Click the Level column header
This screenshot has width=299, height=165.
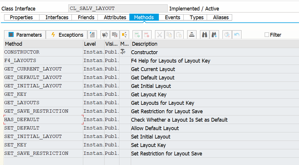point(94,44)
